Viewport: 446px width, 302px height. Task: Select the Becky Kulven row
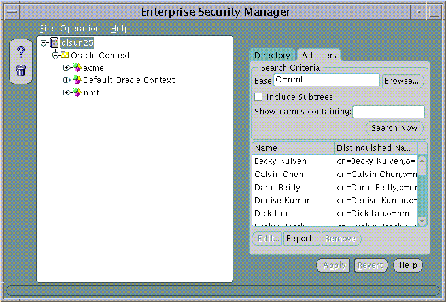(x=335, y=161)
